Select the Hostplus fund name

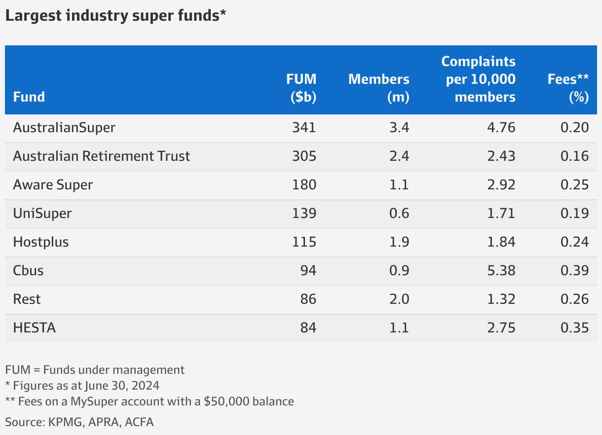pyautogui.click(x=41, y=242)
